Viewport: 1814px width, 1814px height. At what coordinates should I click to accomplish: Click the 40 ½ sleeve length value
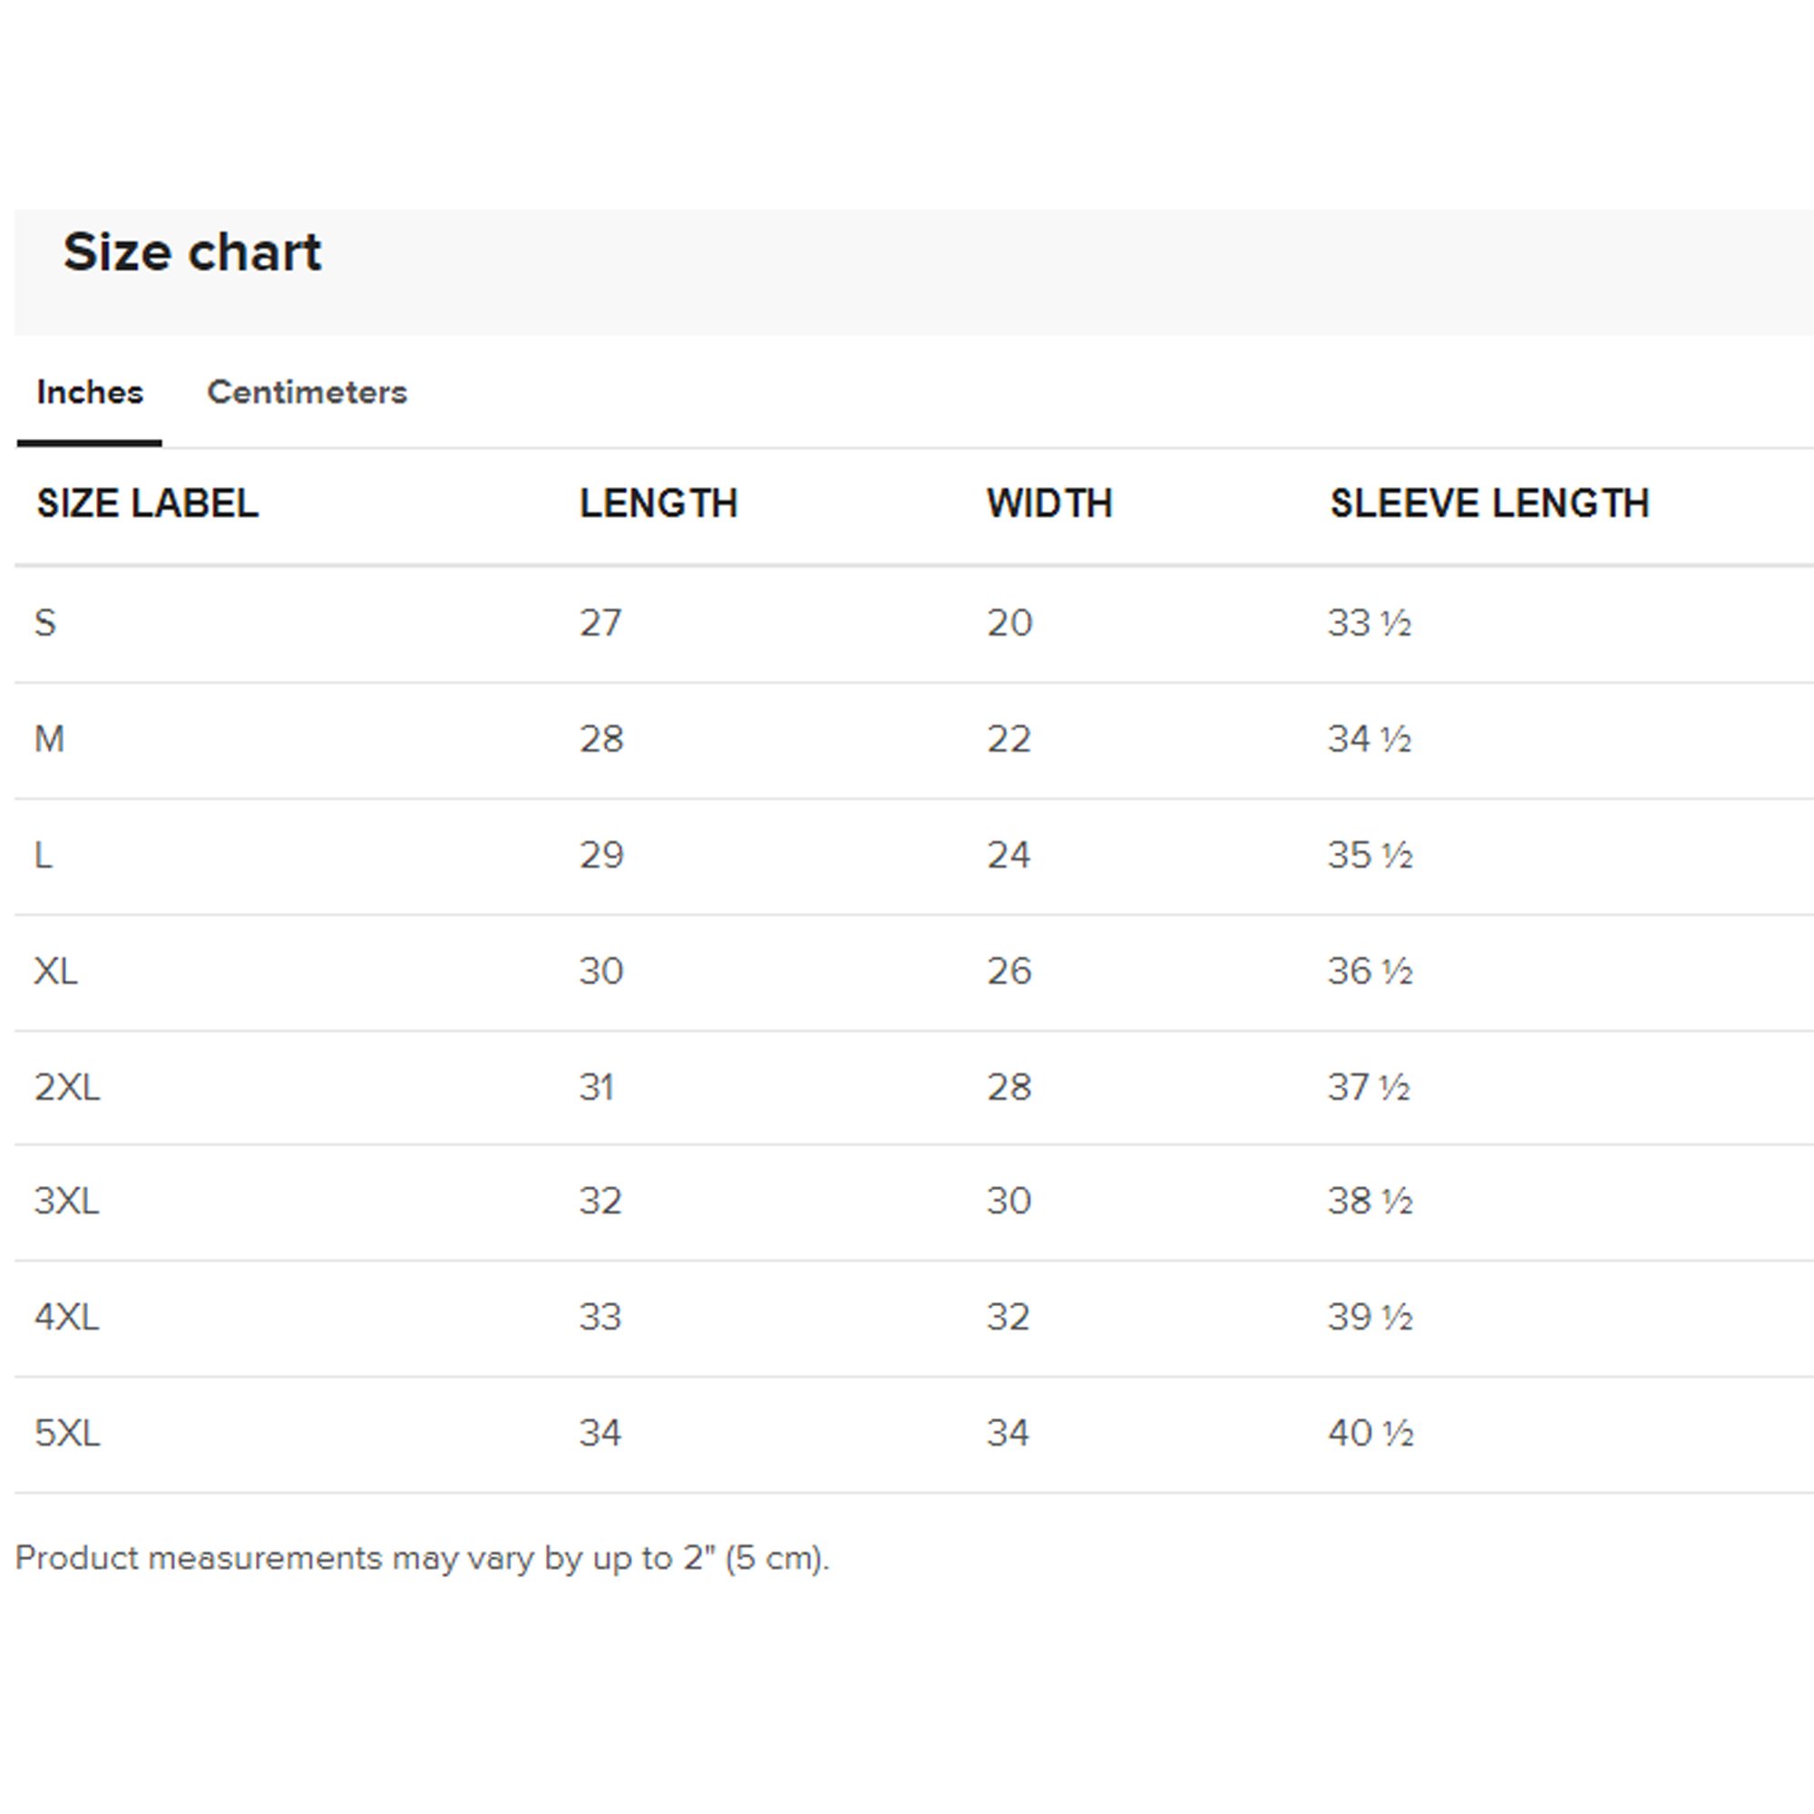pyautogui.click(x=1370, y=1433)
